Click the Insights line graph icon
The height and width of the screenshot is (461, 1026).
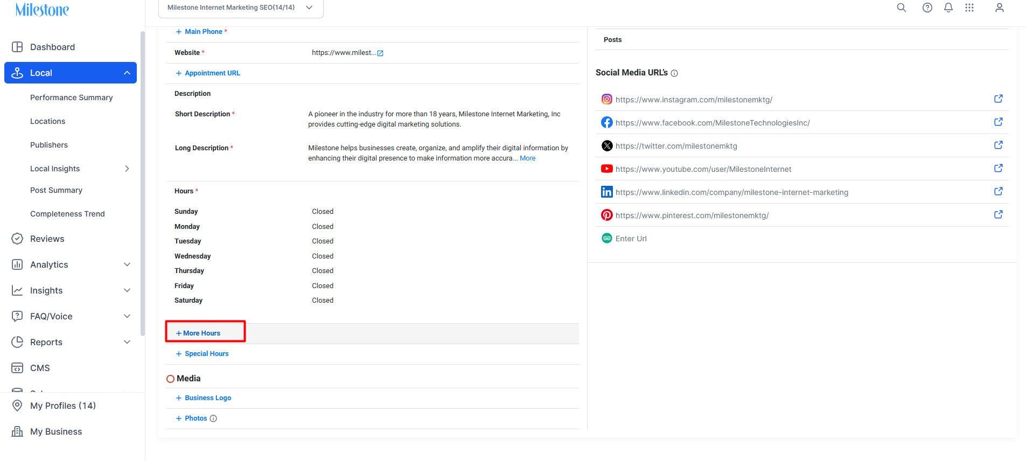point(17,290)
